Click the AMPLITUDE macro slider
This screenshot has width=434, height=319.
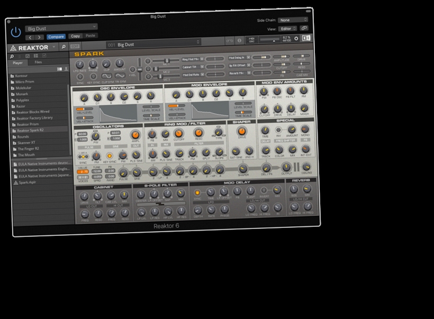tap(282, 57)
